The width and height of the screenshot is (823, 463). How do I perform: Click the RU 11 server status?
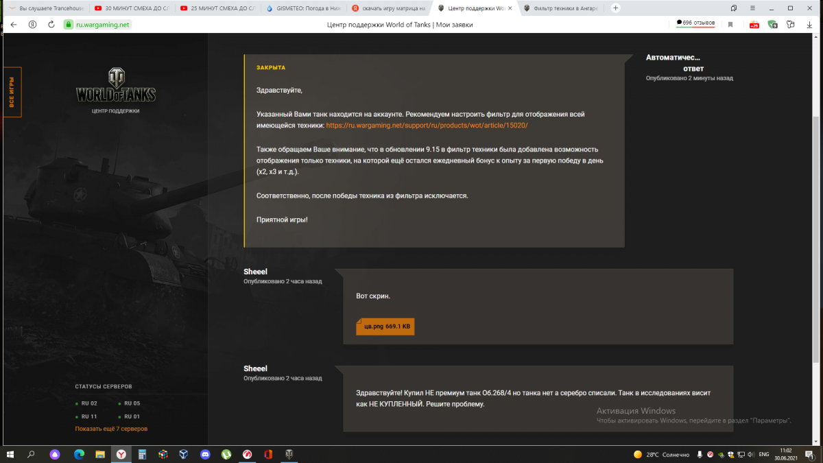[x=86, y=416]
